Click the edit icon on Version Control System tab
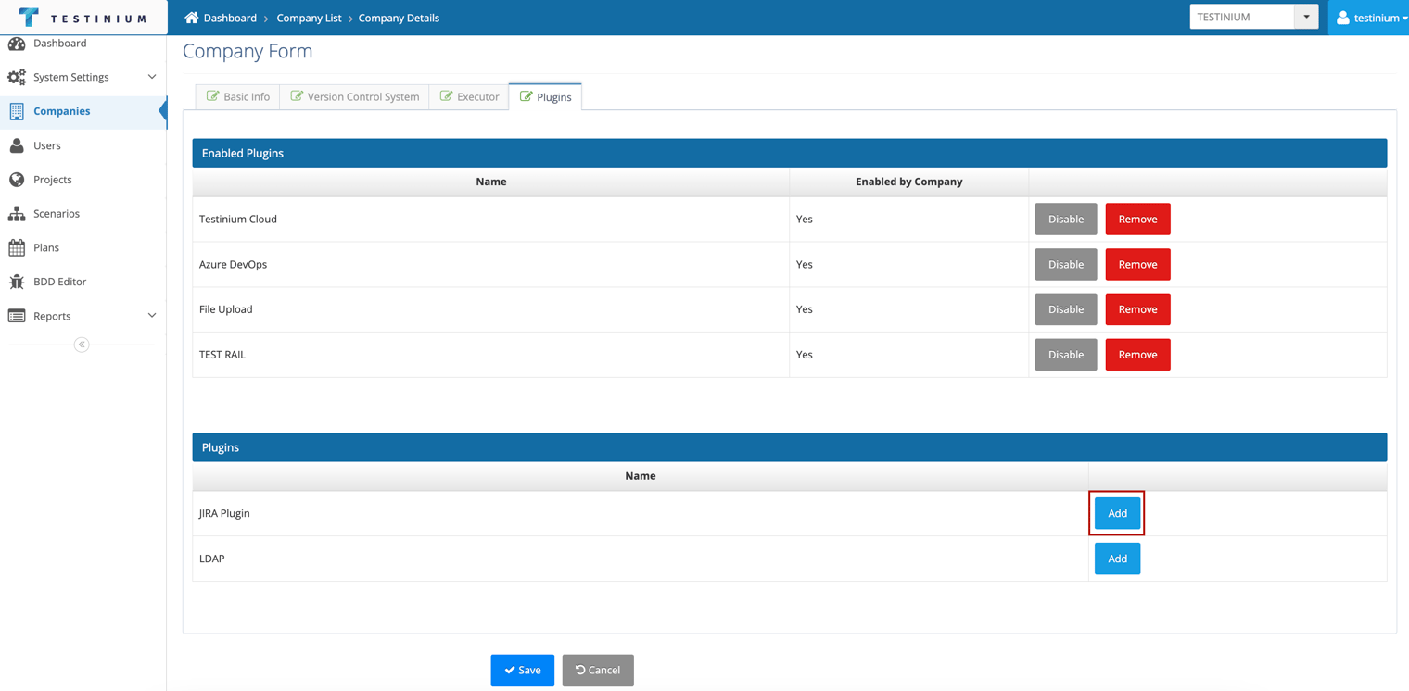1409x691 pixels. pos(297,96)
